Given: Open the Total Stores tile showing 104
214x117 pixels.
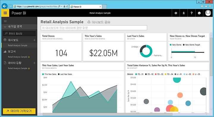Looking at the screenshot, I should [61, 47].
